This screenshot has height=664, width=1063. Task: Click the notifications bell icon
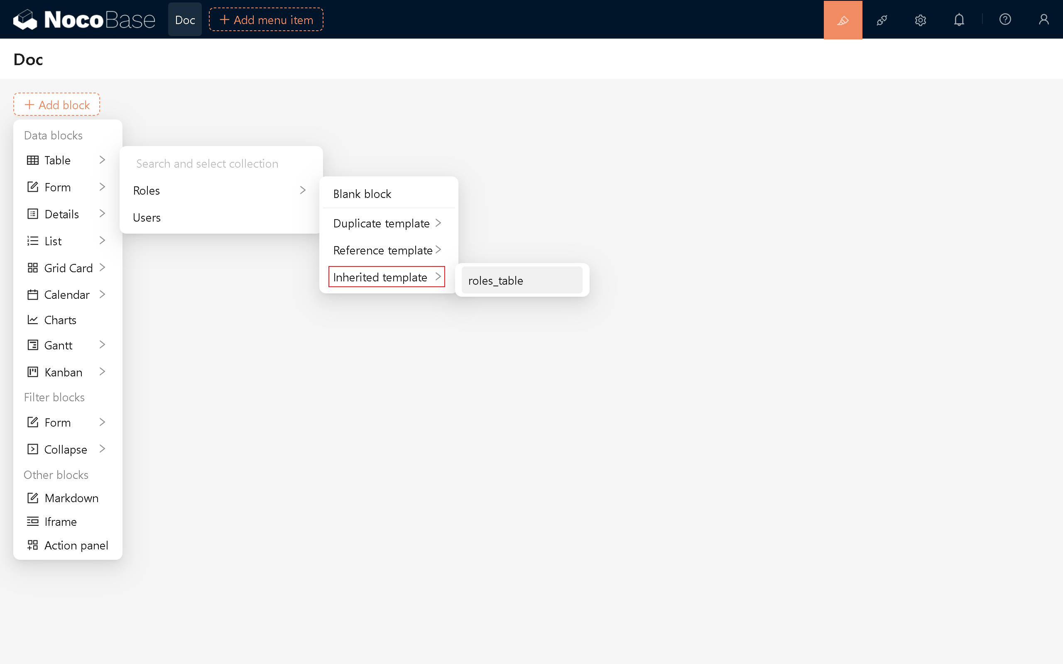tap(959, 20)
